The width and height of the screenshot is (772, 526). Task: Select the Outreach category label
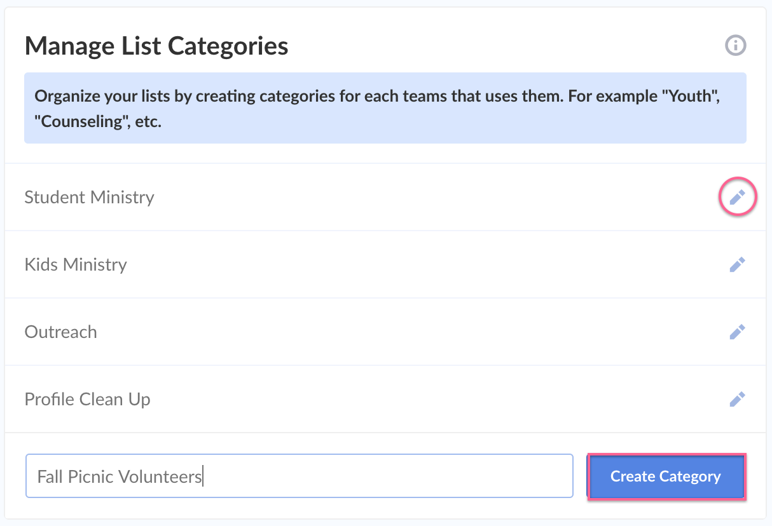60,332
